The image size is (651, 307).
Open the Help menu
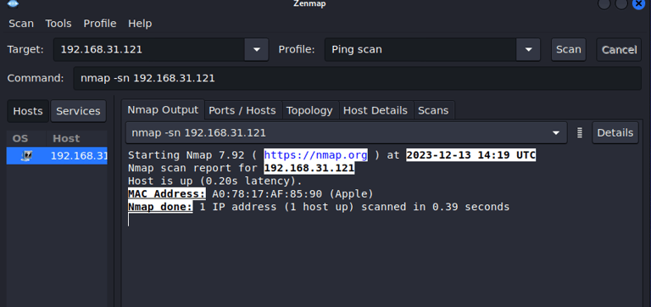click(x=140, y=24)
